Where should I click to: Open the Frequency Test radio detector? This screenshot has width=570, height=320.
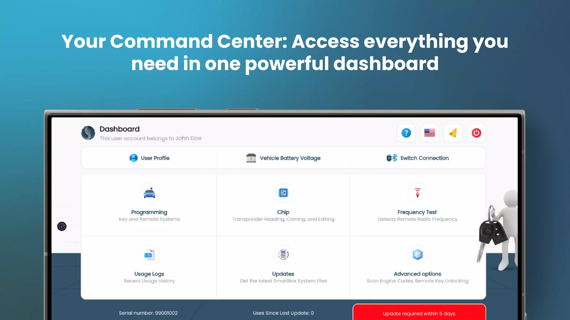coord(417,203)
